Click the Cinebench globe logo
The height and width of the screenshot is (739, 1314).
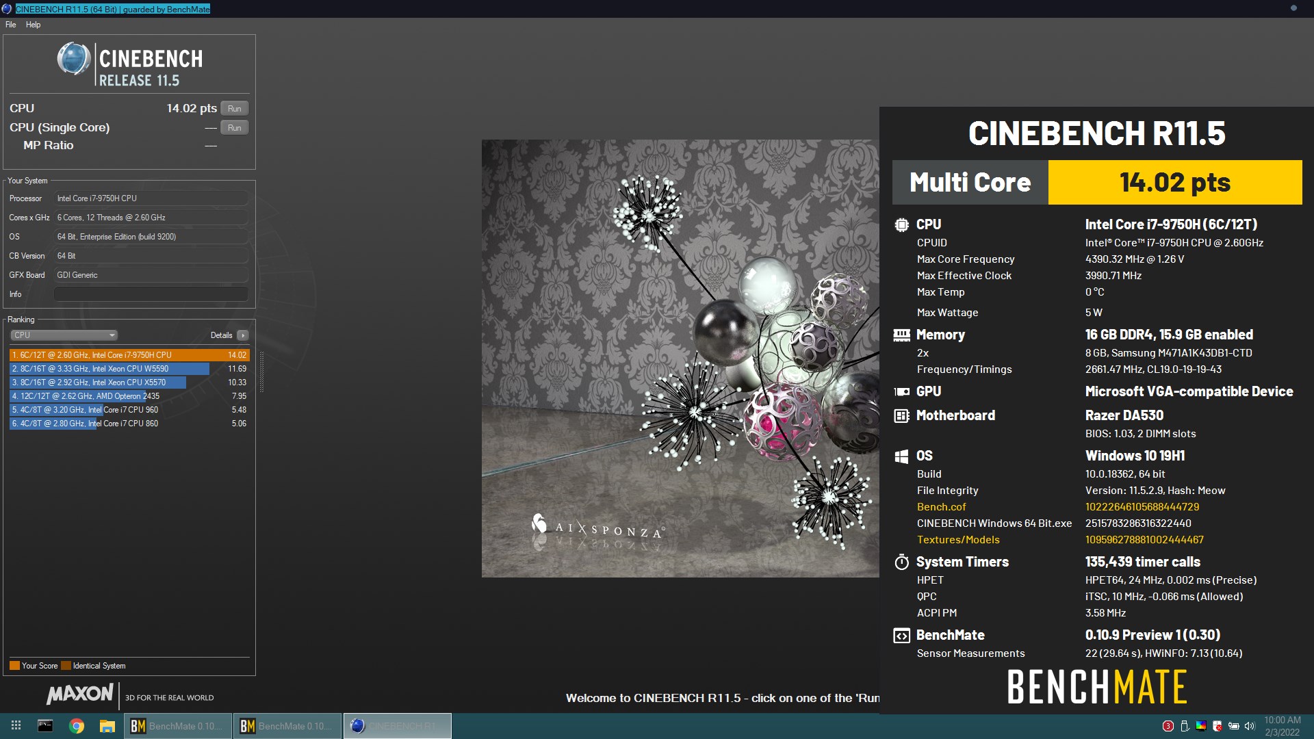(73, 59)
